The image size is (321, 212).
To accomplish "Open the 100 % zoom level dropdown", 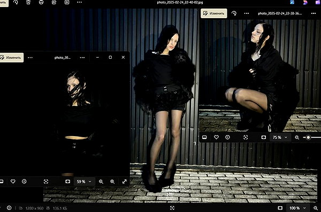I will [x=297, y=208].
